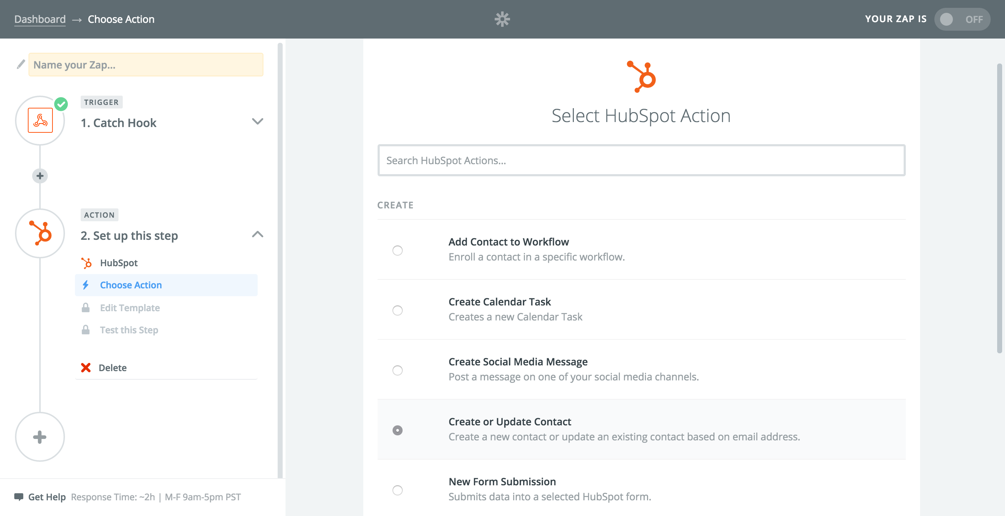Click the Create Social Media Message title

point(518,362)
